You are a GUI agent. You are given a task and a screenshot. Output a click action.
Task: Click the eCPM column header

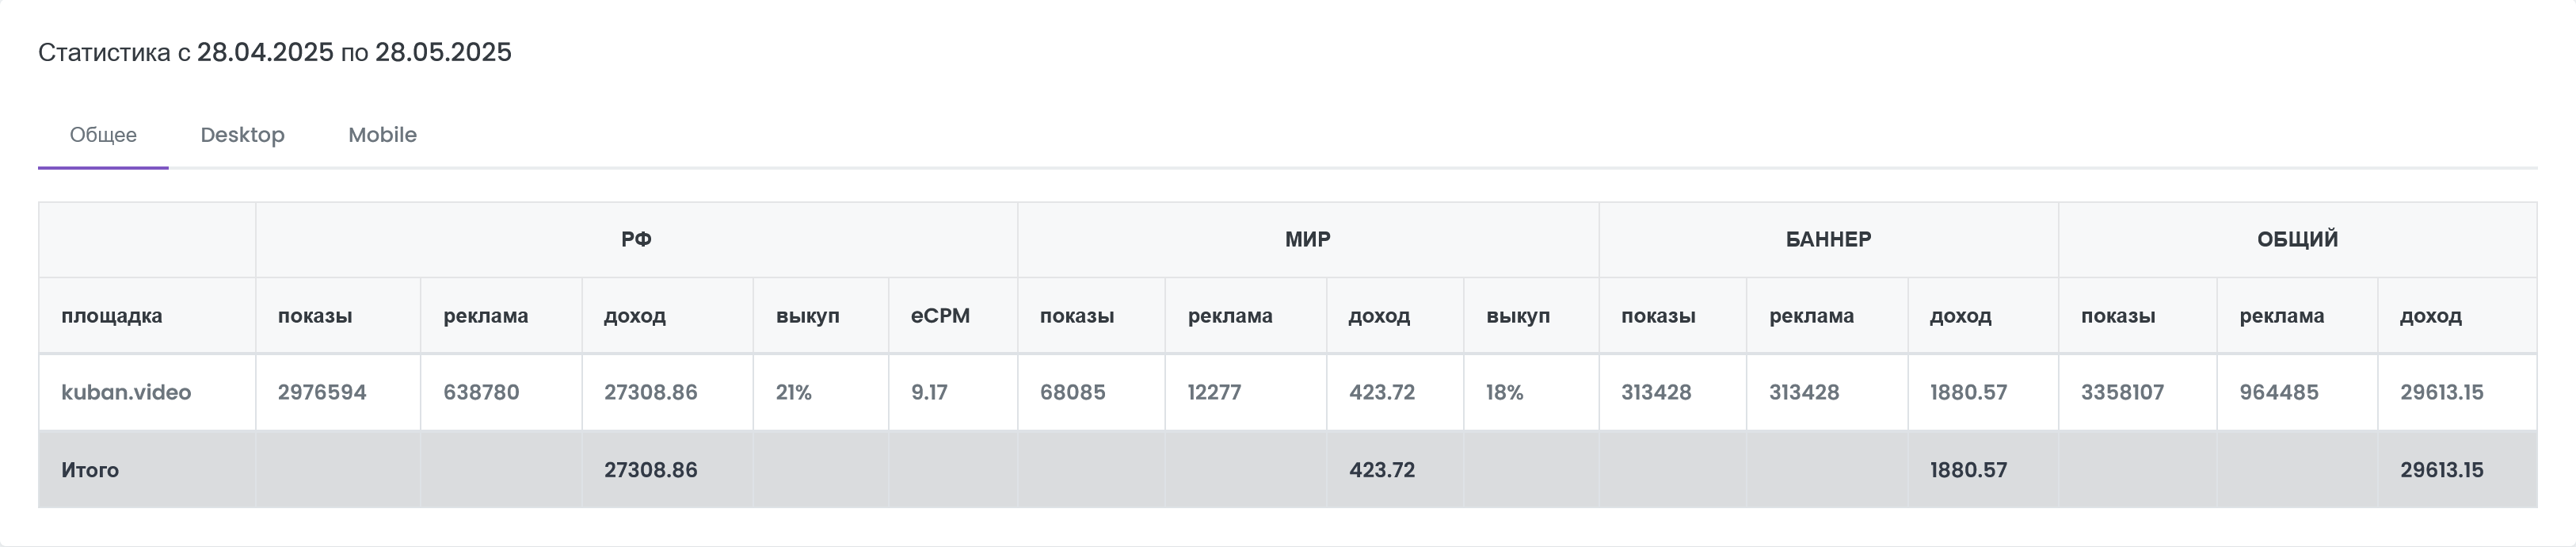(940, 316)
